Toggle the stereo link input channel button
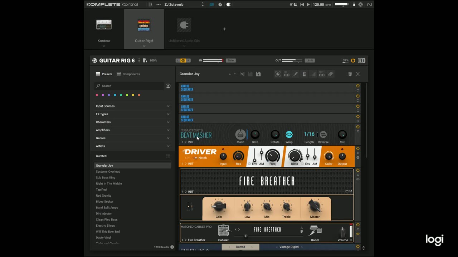Image resolution: width=458 pixels, height=257 pixels. (183, 60)
